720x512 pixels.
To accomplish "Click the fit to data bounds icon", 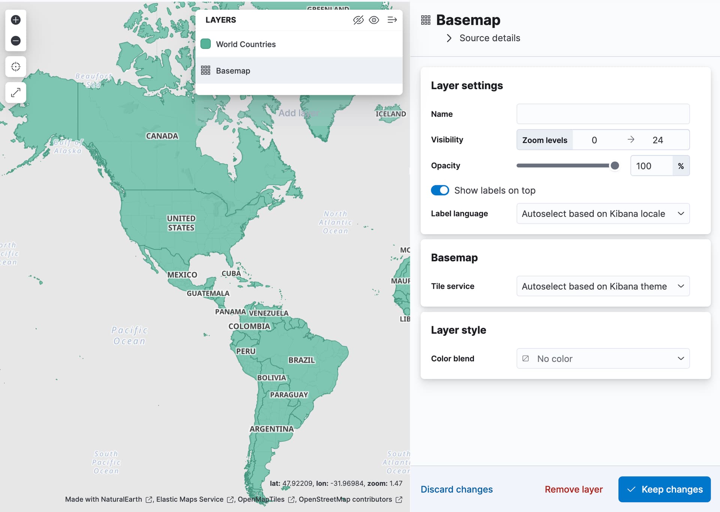I will coord(16,67).
